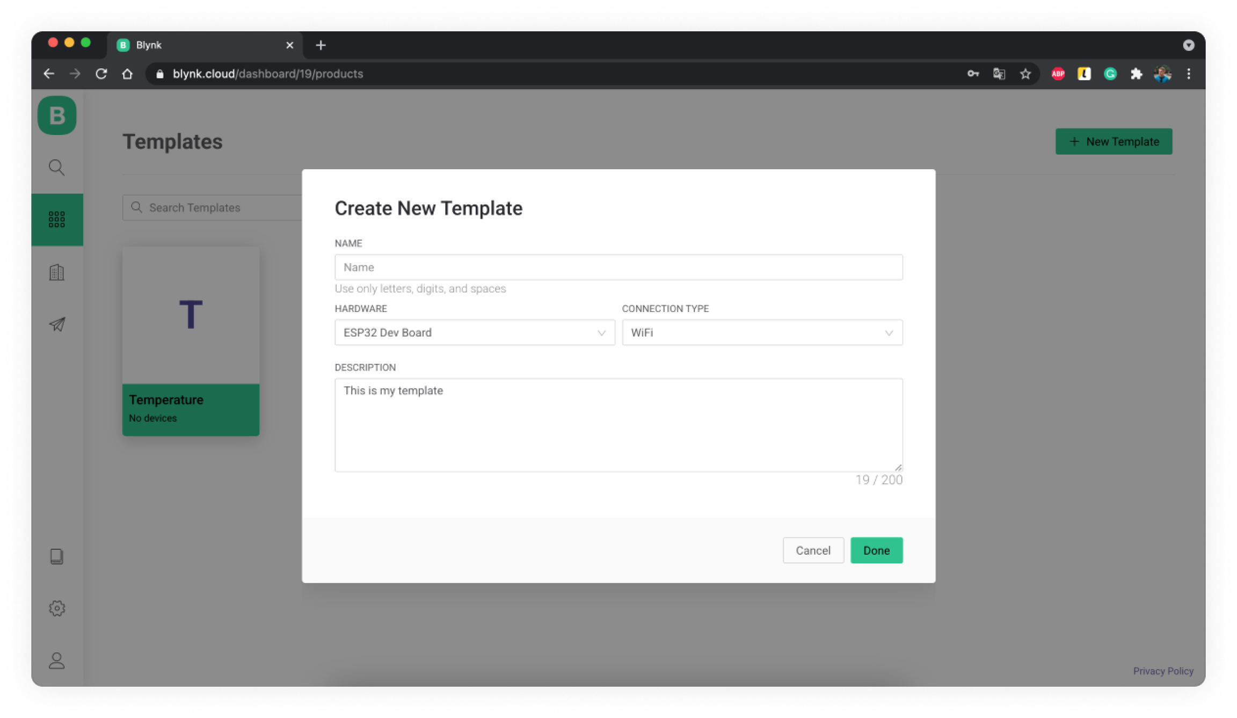Select the Templates grid icon in the sidebar

point(57,219)
